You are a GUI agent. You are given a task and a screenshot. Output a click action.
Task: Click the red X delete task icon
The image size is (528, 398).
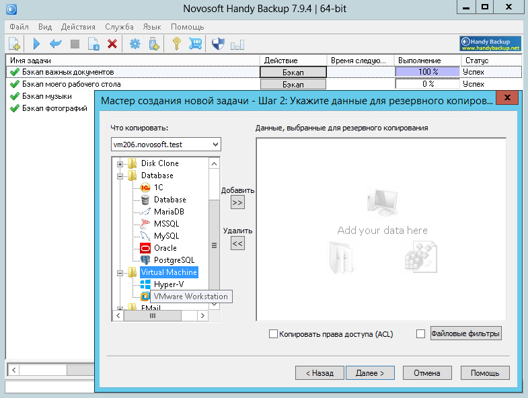click(112, 44)
